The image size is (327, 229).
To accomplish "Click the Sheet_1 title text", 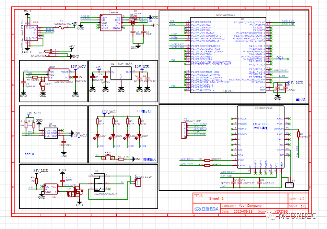I will pos(216,199).
